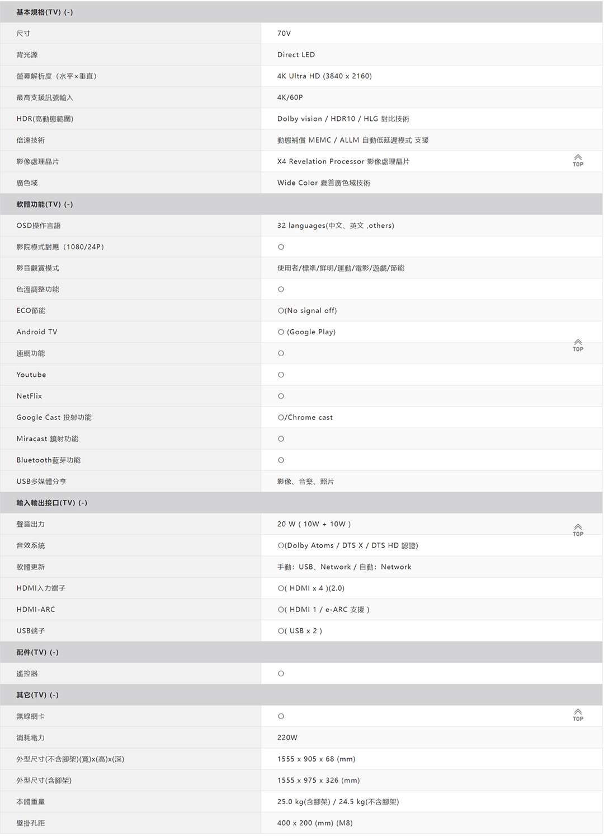Click the 4K/60P value
Image resolution: width=604 pixels, height=836 pixels.
coord(290,97)
